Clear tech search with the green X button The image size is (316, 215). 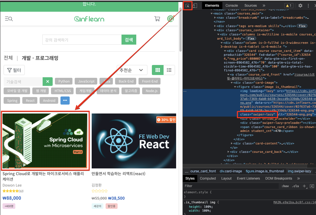[x=48, y=81]
